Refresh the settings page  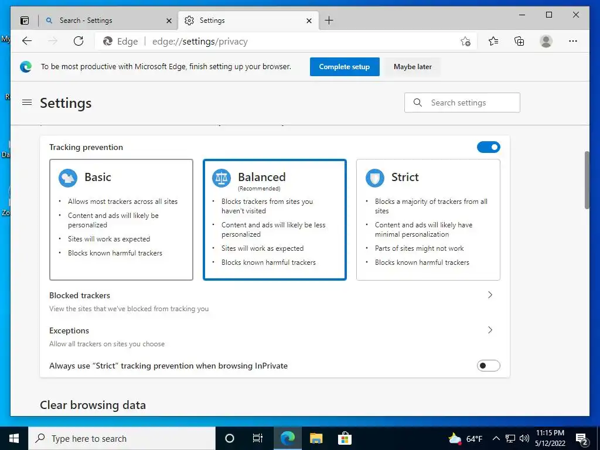[79, 41]
